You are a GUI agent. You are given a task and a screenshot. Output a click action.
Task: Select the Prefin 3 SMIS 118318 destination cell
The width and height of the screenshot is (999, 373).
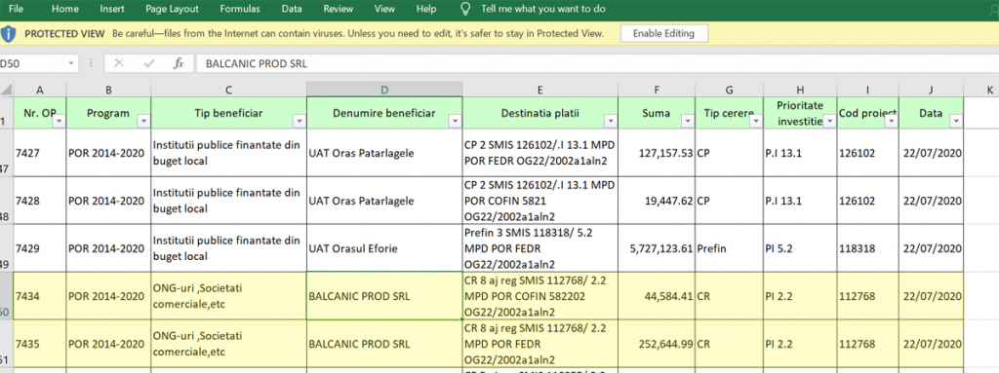pyautogui.click(x=540, y=248)
